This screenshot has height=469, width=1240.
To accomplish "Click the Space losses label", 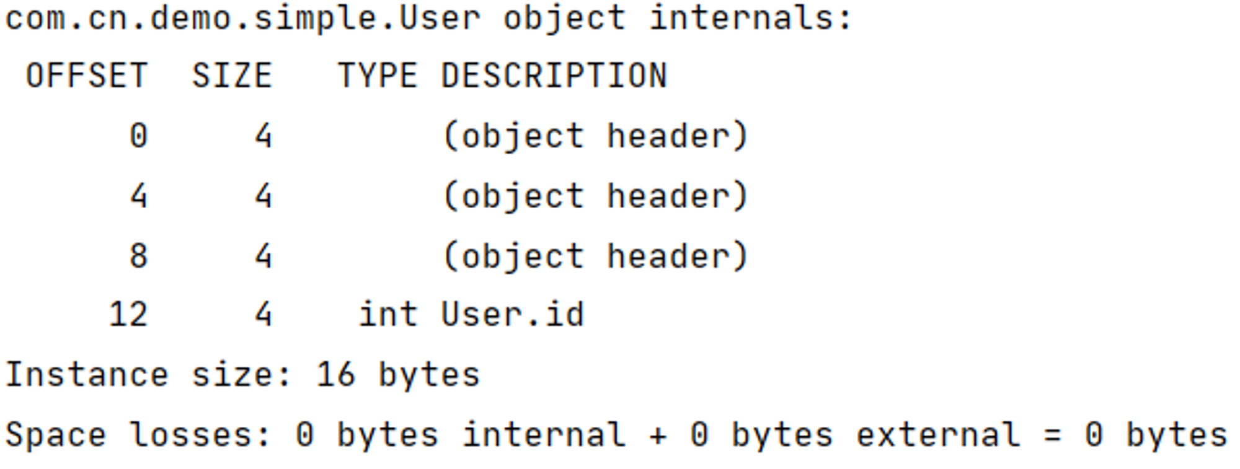I will [138, 435].
